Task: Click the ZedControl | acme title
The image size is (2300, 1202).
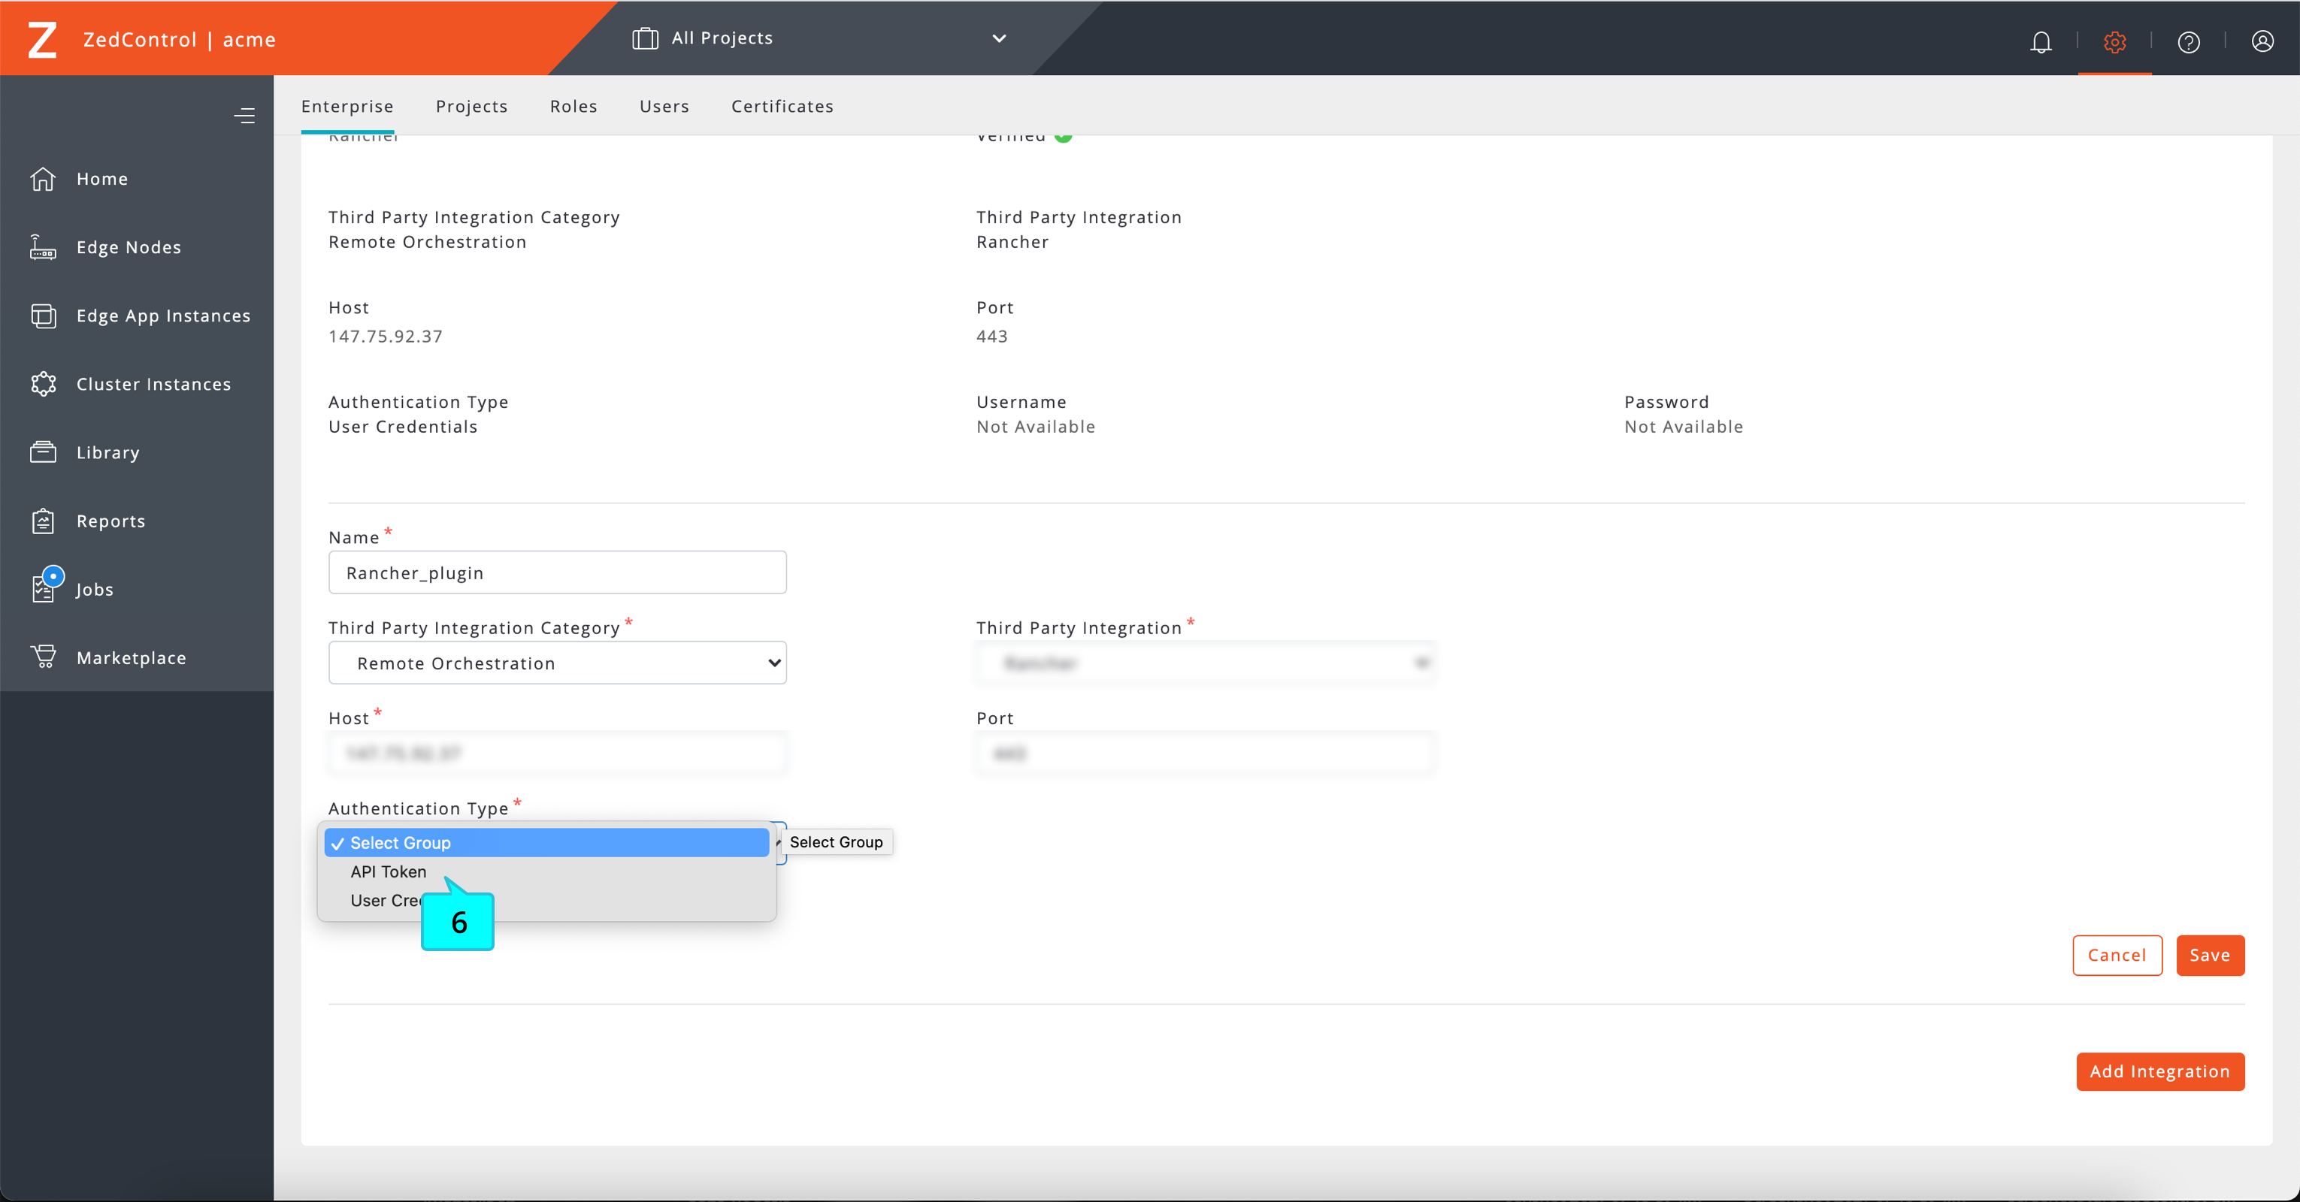Action: [180, 40]
